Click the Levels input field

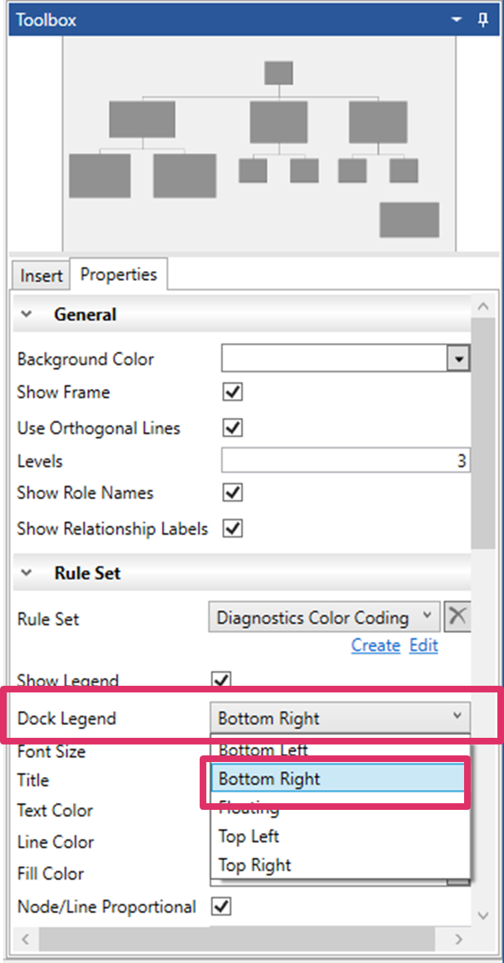pyautogui.click(x=345, y=461)
